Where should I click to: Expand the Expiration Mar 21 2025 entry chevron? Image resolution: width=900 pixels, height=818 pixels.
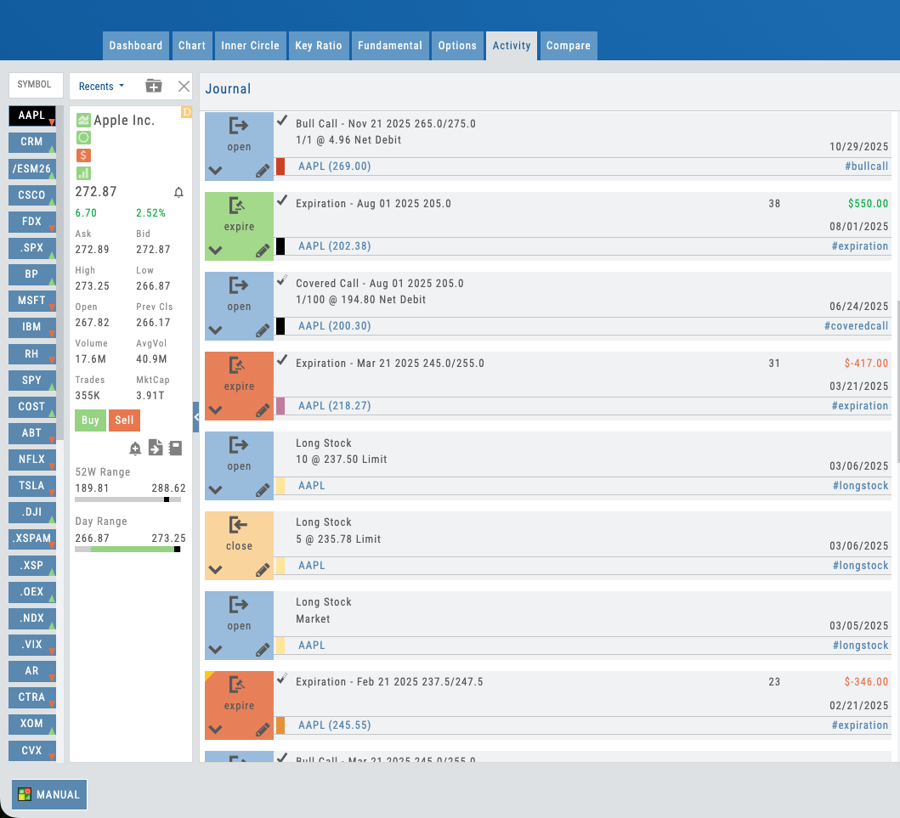coord(215,410)
